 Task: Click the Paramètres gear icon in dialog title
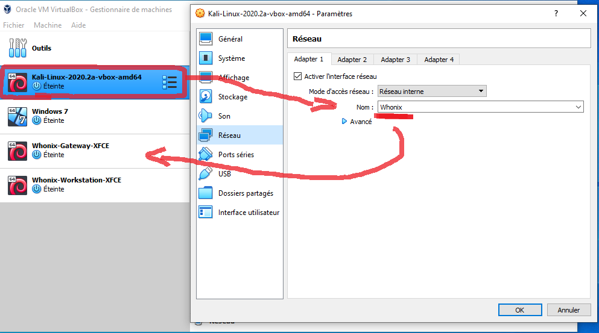pos(200,13)
